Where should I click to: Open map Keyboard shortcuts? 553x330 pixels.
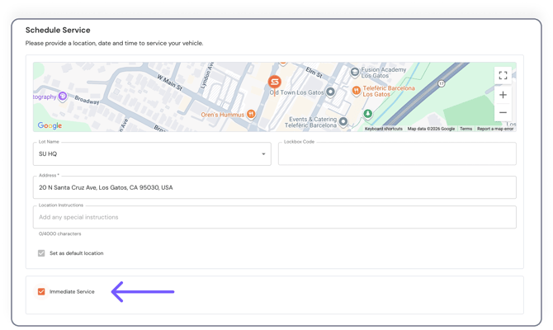[384, 129]
